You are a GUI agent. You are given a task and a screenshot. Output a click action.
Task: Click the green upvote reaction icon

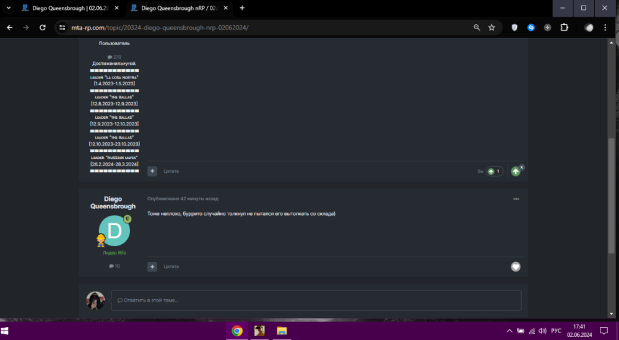516,171
